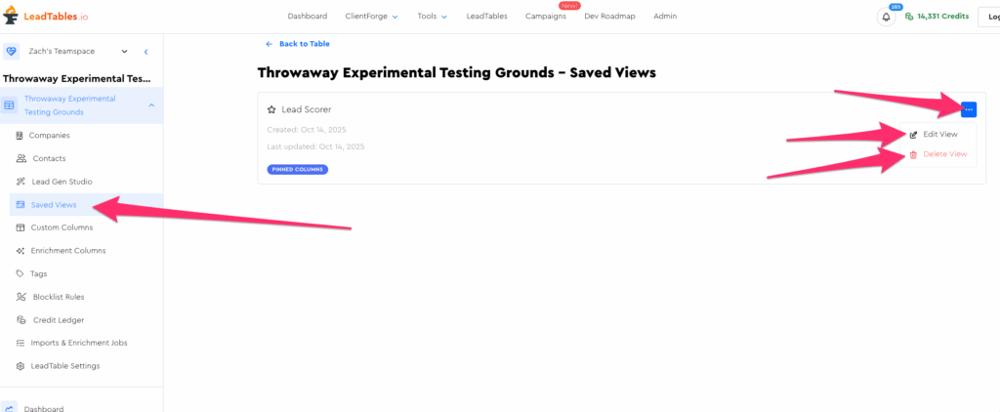The height and width of the screenshot is (412, 1000).
Task: Open the three-dot menu for Lead Scorer
Action: [968, 109]
